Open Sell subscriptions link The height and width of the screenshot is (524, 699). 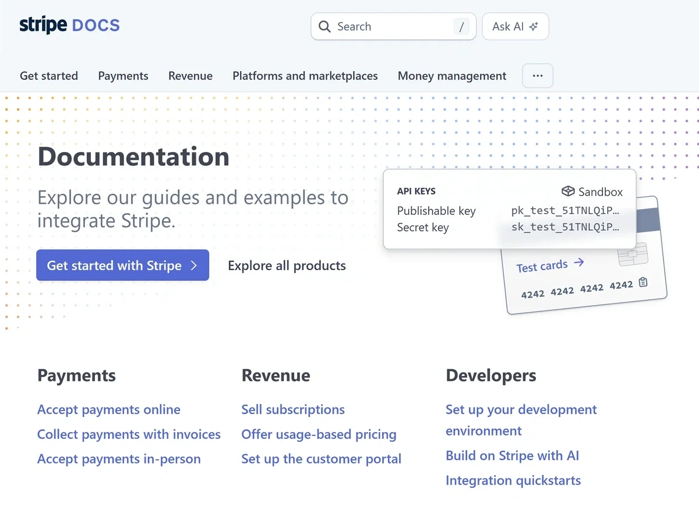(x=293, y=409)
